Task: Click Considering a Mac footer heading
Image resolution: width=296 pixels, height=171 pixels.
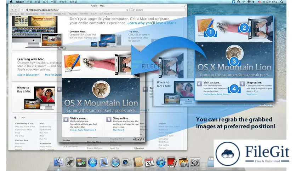Action: [24, 123]
